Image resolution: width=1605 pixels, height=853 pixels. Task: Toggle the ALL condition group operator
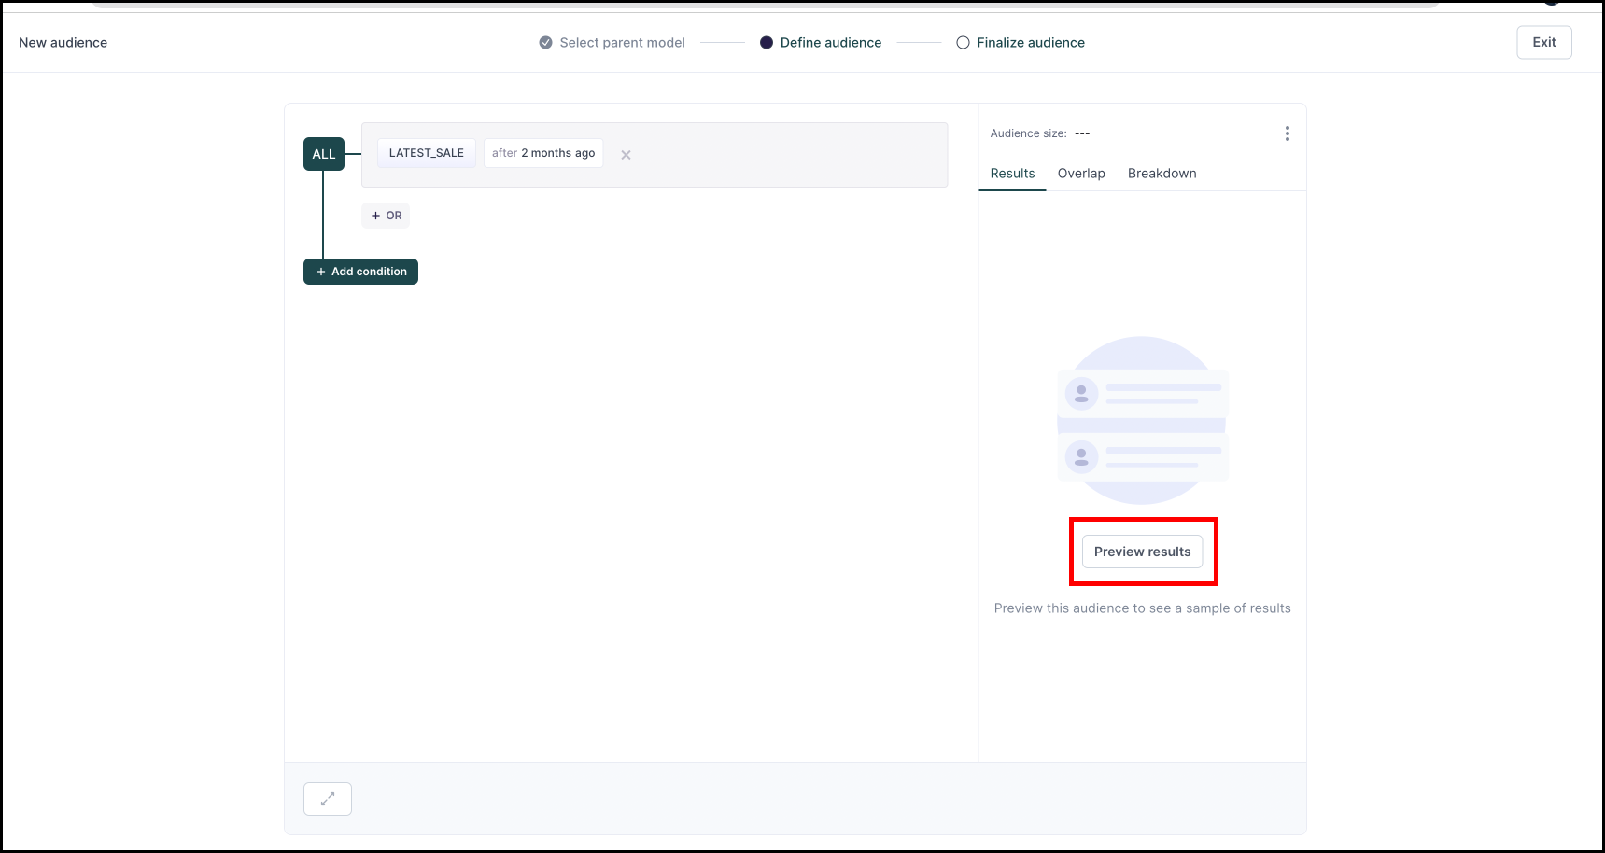click(x=324, y=154)
